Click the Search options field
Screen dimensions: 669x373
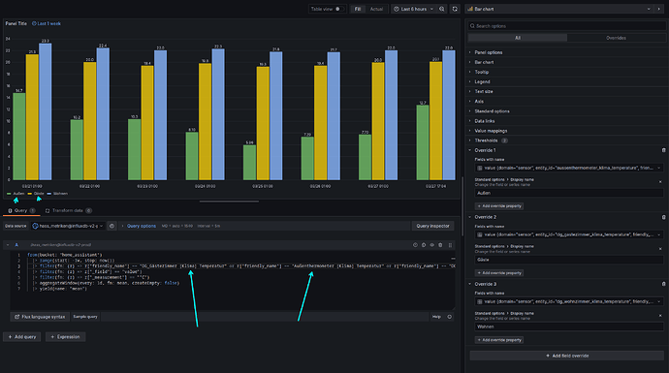click(x=566, y=26)
